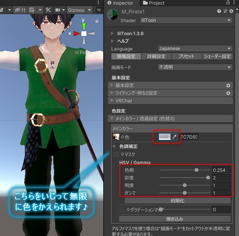The image size is (239, 236).
Task: Toggle the Gizmos button
Action: click(76, 10)
